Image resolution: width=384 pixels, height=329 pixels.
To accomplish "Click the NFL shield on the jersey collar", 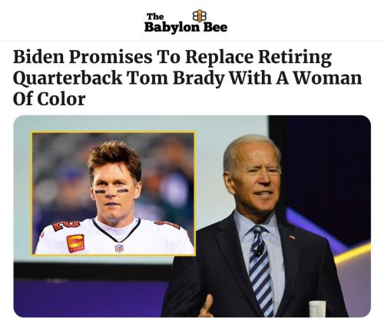I will [x=119, y=248].
